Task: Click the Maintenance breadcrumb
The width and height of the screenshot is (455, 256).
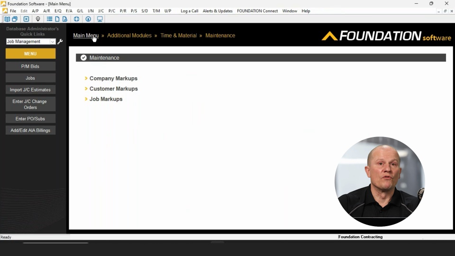Action: pos(220,36)
